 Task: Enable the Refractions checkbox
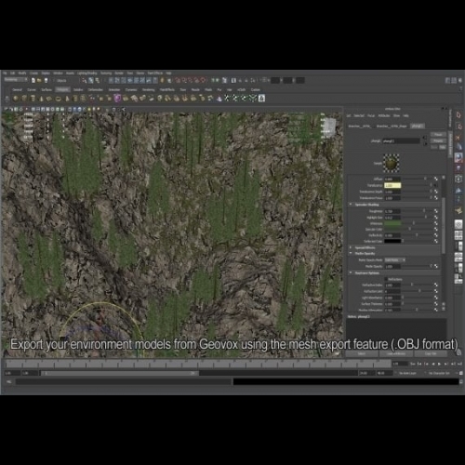[x=386, y=279]
